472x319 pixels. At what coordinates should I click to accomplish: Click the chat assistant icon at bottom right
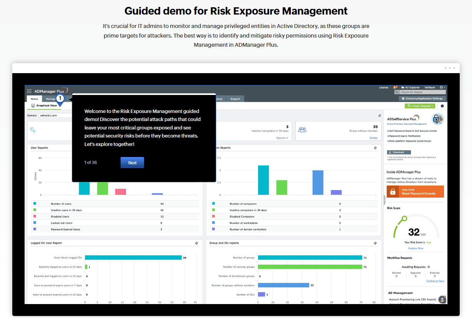[x=442, y=299]
